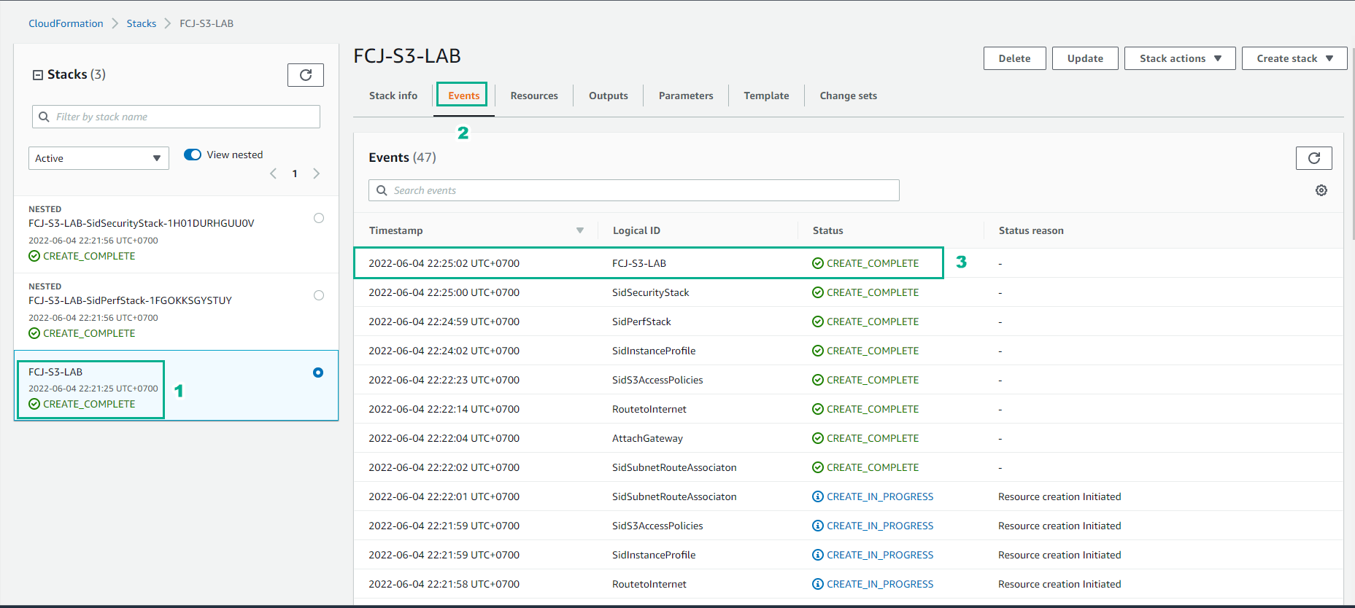Click the AttachGateway logical ID cell
The width and height of the screenshot is (1355, 608).
coord(647,438)
